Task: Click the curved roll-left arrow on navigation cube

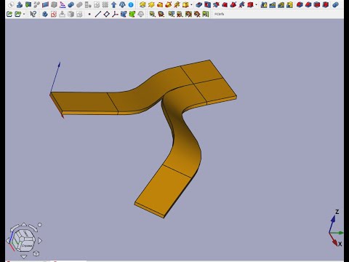Action: pyautogui.click(x=14, y=228)
